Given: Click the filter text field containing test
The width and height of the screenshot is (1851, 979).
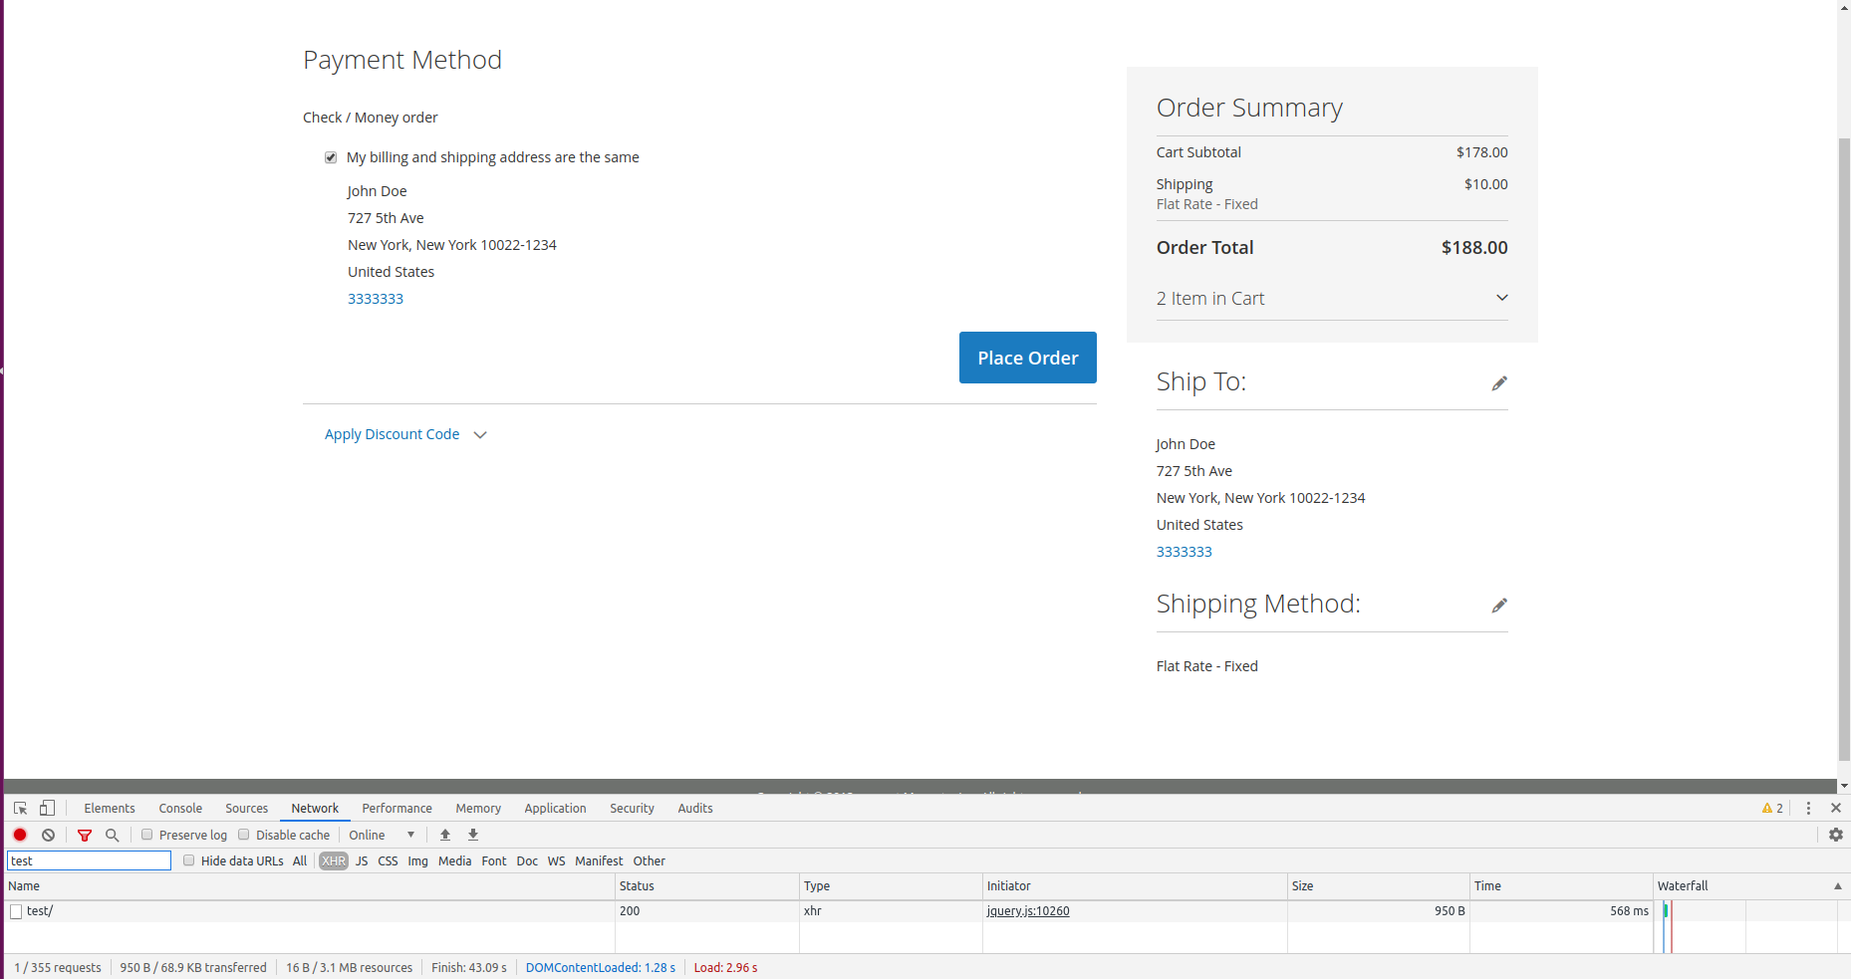Looking at the screenshot, I should (90, 860).
